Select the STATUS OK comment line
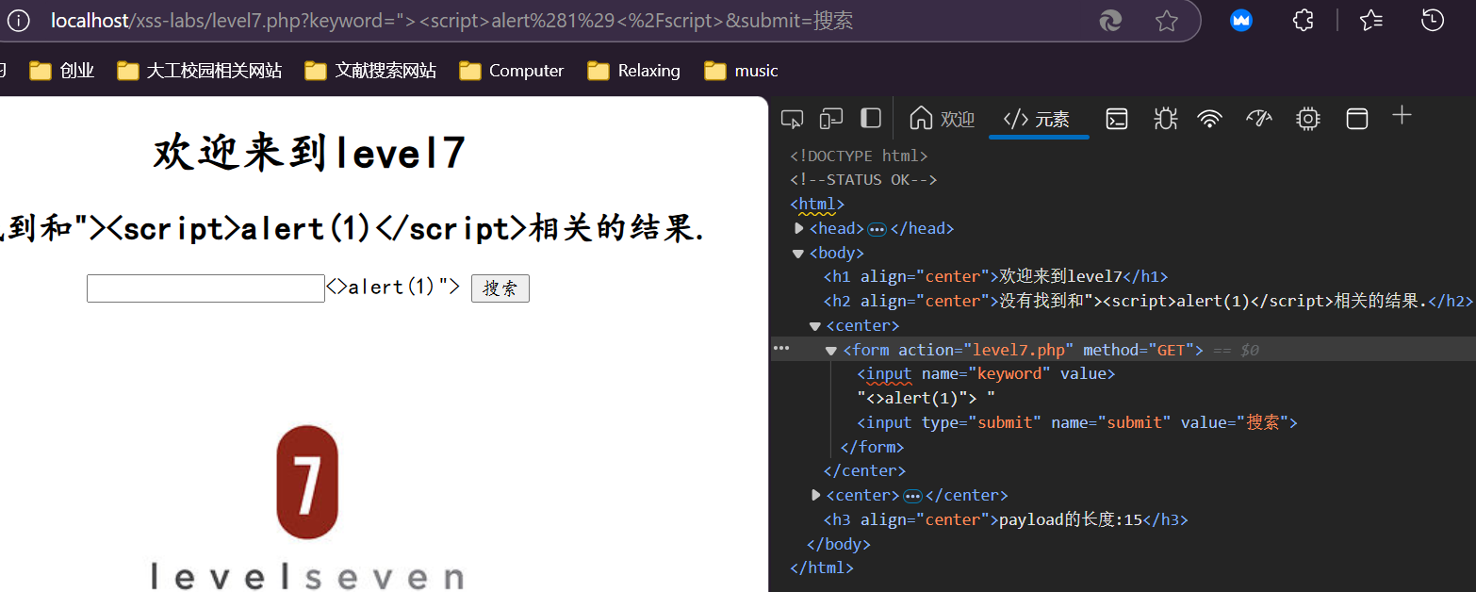1476x592 pixels. click(x=863, y=180)
